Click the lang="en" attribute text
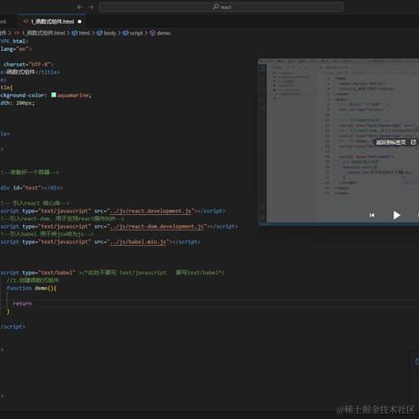The width and height of the screenshot is (419, 419). (15, 49)
